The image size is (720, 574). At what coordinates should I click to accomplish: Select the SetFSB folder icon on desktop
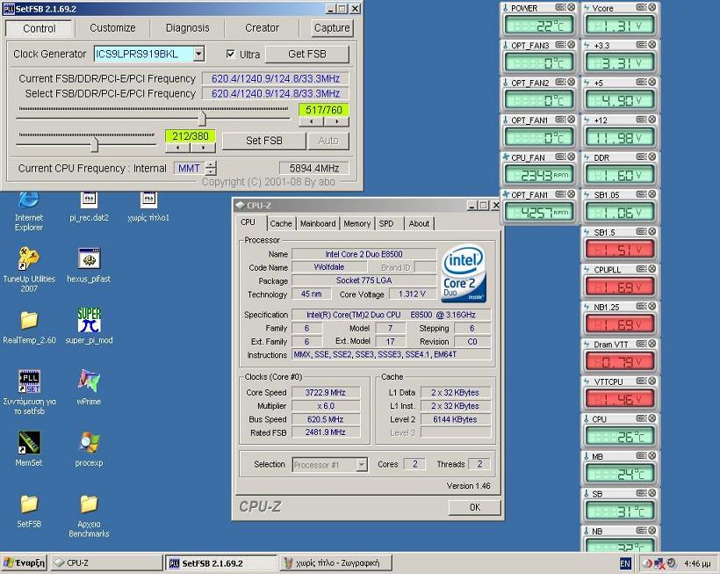(x=29, y=505)
